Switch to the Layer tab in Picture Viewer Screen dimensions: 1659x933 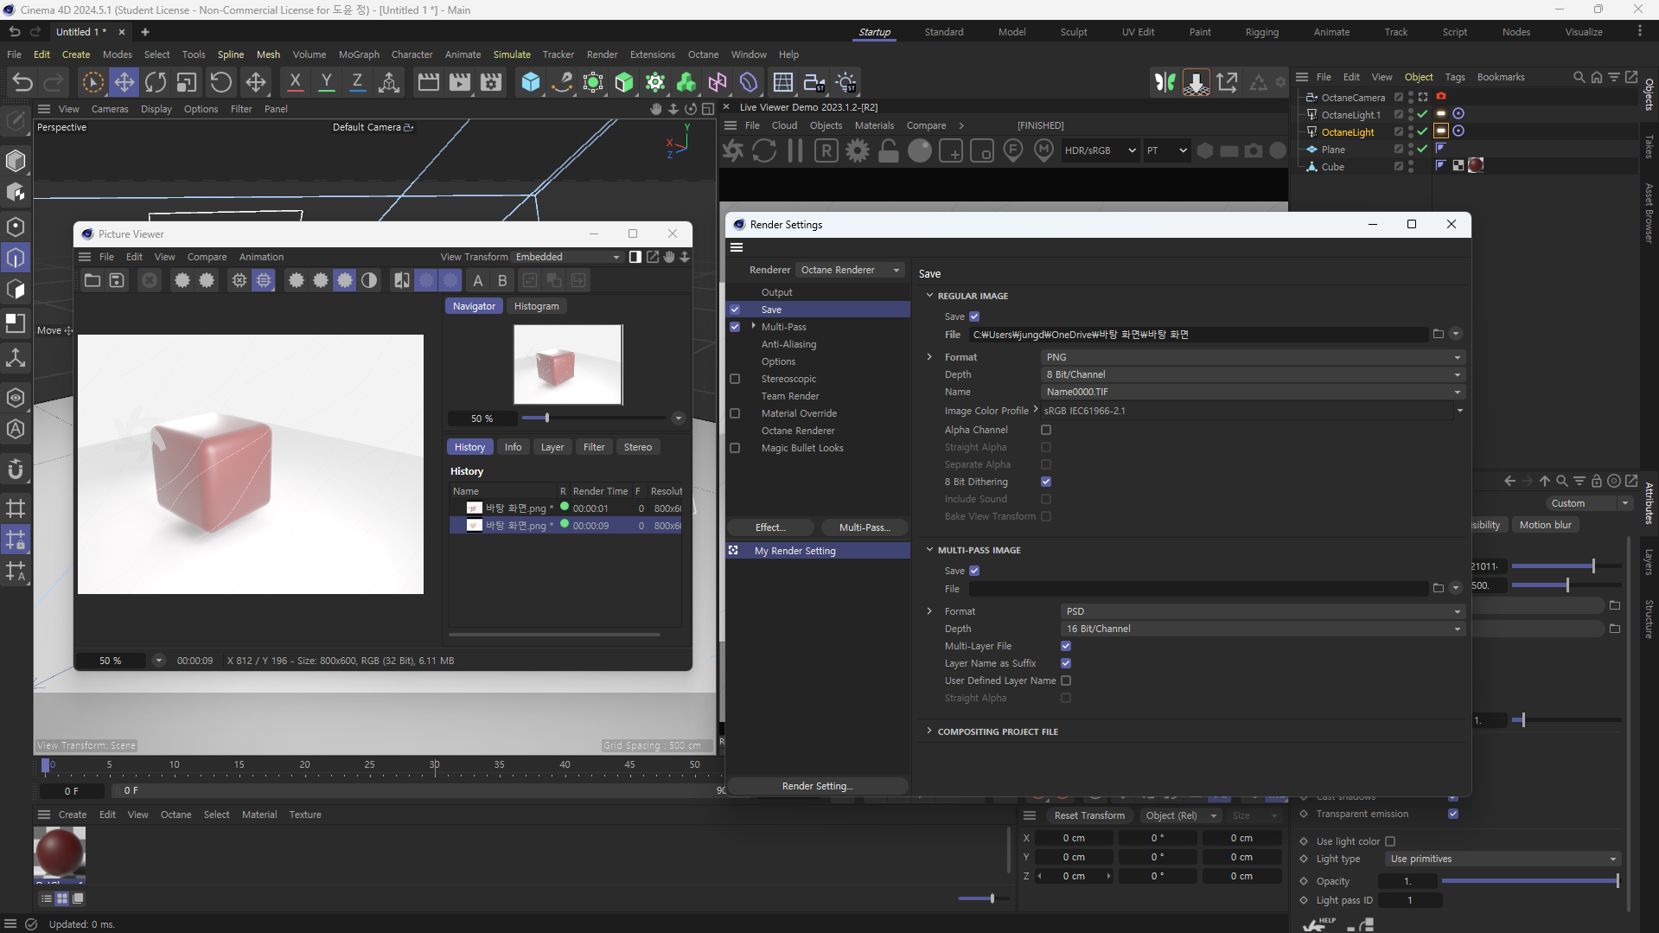552,447
